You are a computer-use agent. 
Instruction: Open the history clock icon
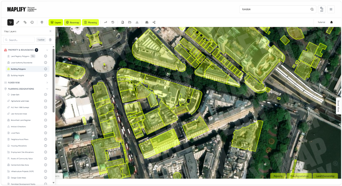(x=113, y=22)
